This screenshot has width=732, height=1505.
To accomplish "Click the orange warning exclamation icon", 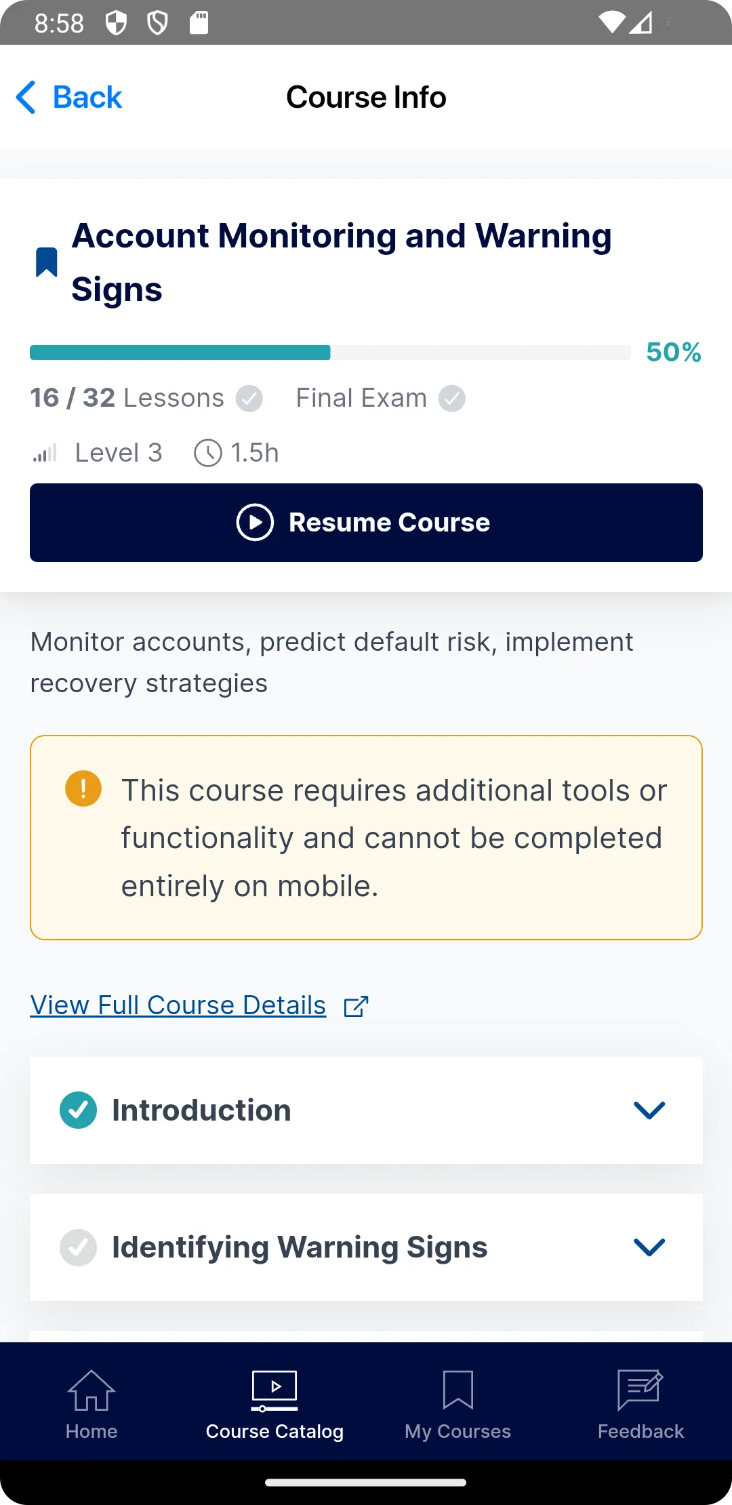I will tap(83, 789).
